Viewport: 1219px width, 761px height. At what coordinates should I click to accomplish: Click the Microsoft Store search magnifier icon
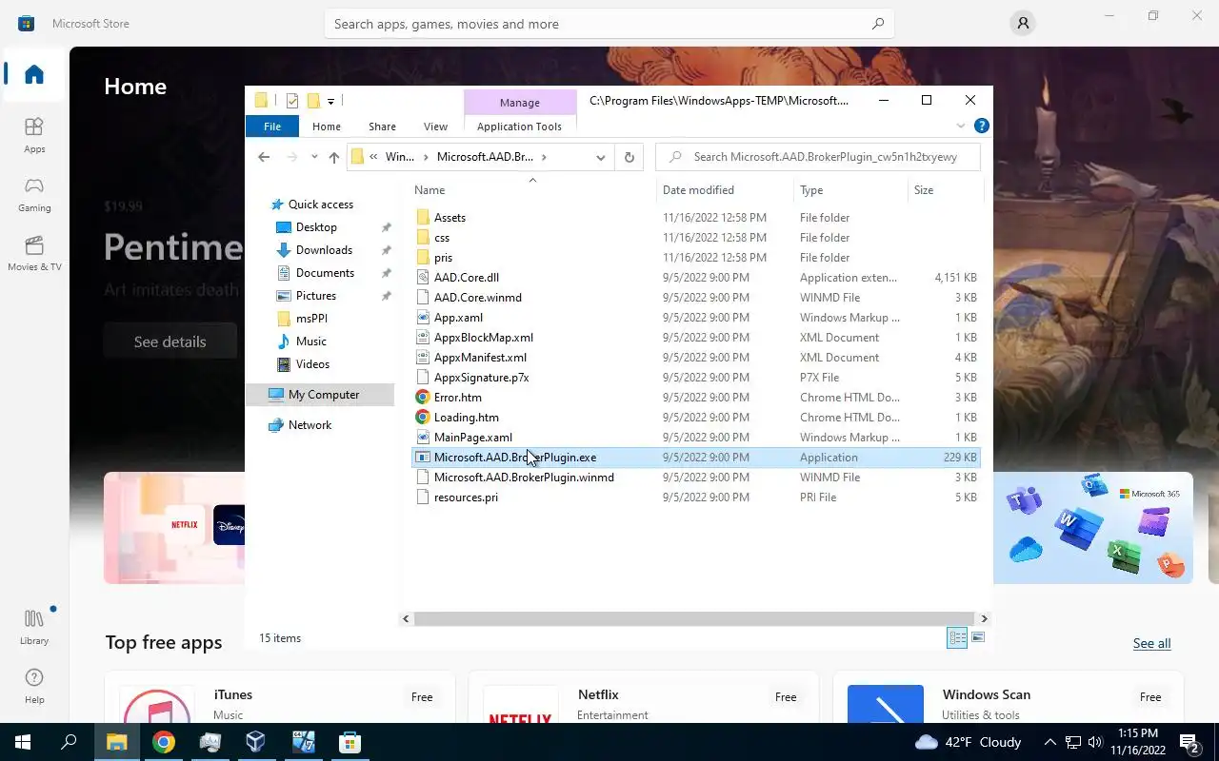pyautogui.click(x=877, y=24)
